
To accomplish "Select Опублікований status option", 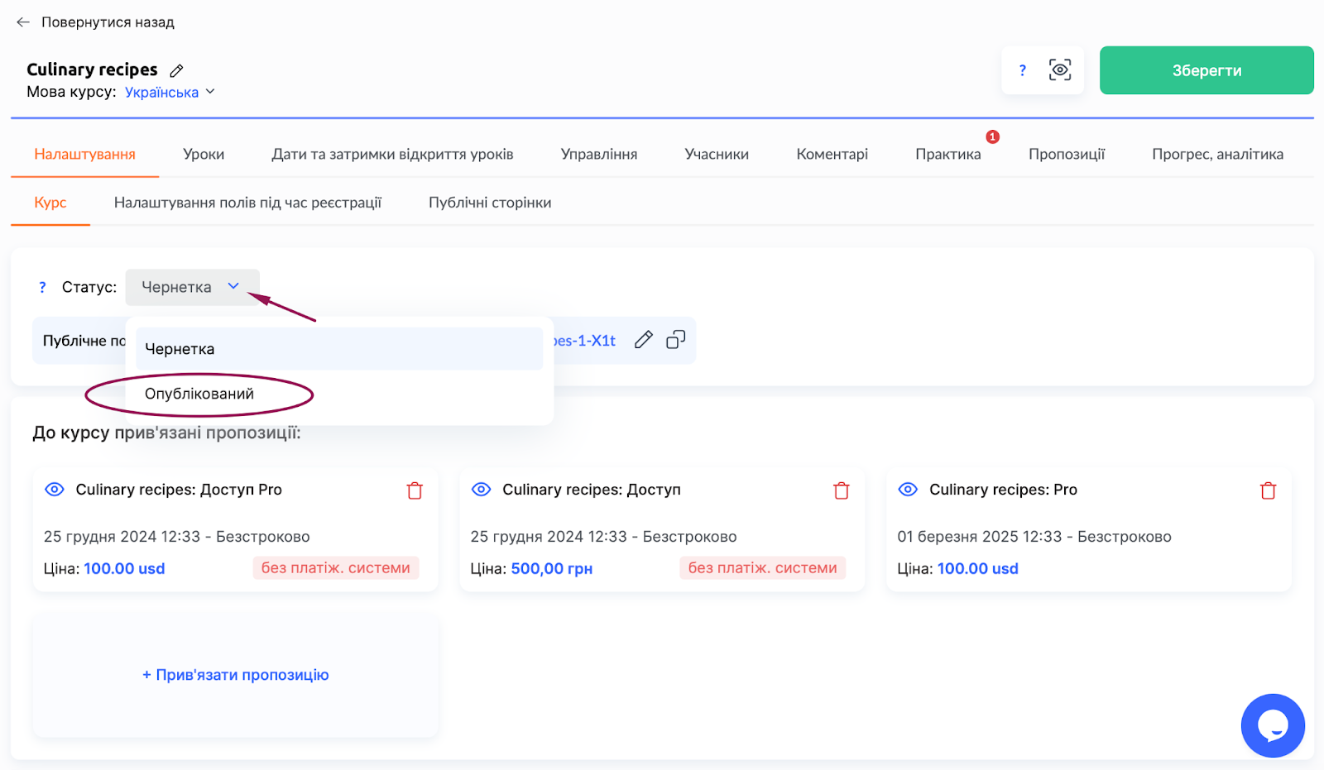I will [339, 394].
